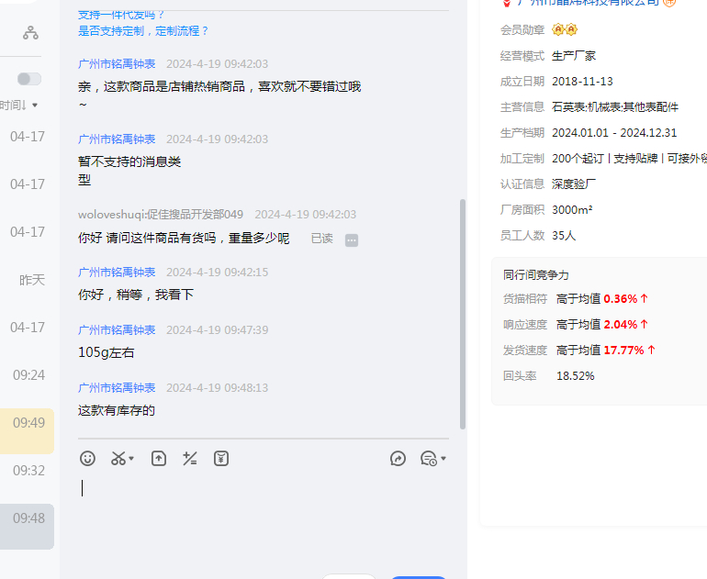This screenshot has height=579, width=707.
Task: Click the plus-slash quick calculation icon
Action: [x=190, y=458]
